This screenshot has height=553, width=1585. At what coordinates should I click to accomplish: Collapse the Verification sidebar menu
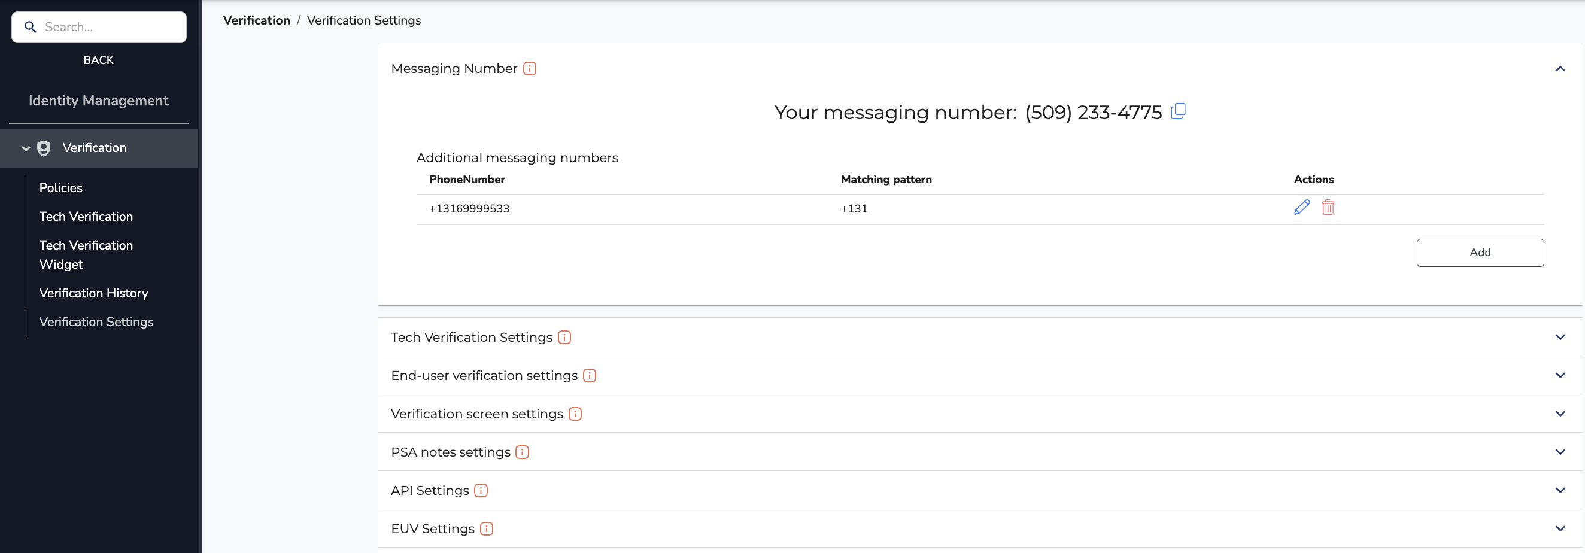click(26, 148)
